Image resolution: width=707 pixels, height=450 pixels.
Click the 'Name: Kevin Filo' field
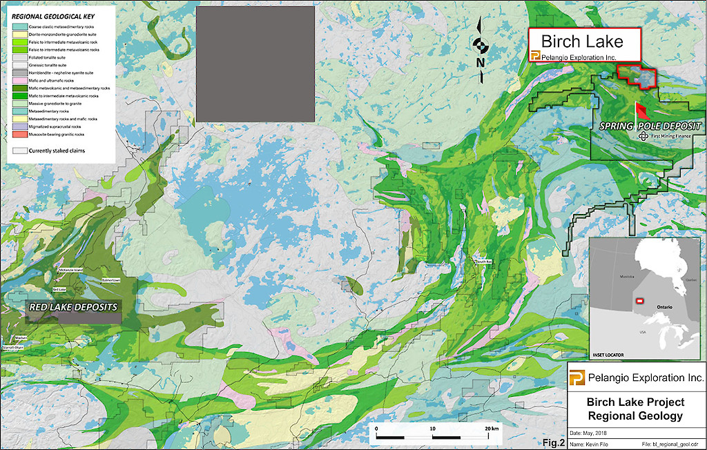(588, 444)
